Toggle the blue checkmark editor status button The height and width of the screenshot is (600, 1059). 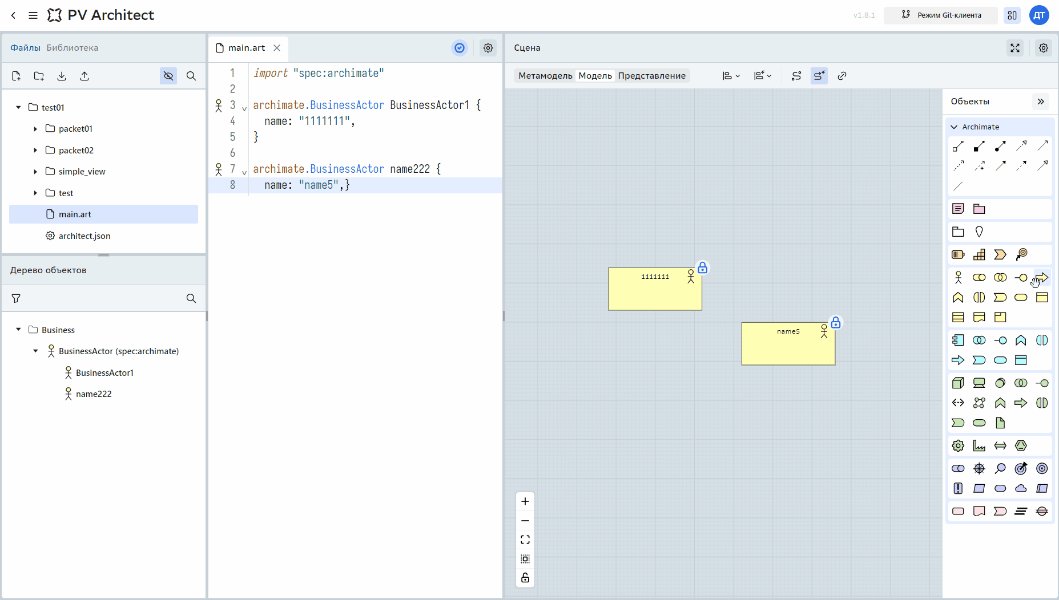[x=460, y=48]
